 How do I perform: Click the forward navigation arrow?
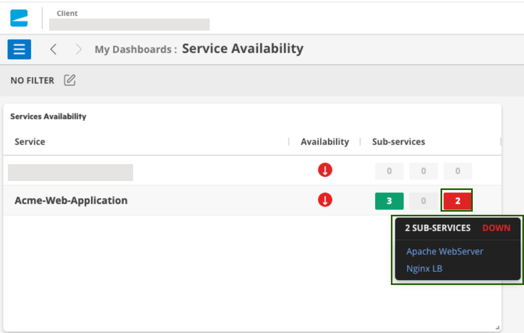pyautogui.click(x=79, y=49)
